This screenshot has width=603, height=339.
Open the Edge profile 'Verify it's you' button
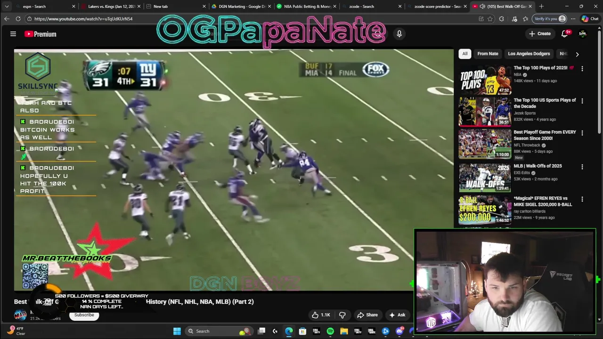[549, 19]
